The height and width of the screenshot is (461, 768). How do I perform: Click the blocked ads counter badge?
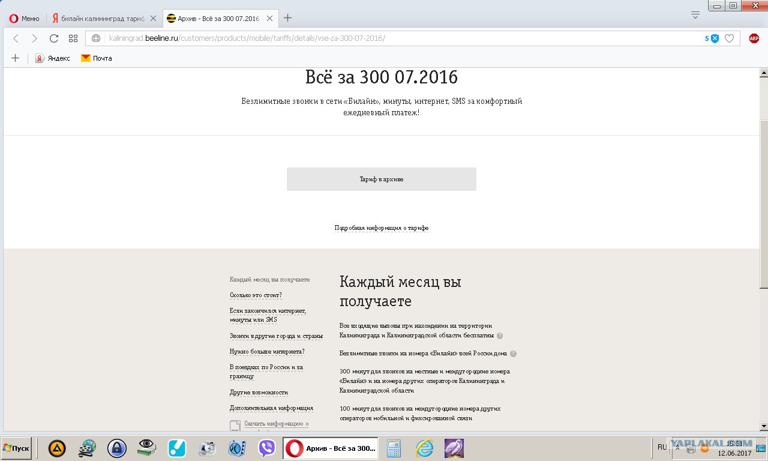coord(712,38)
